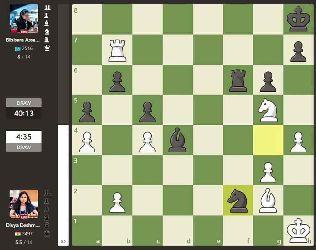
Task: Click the white pawn on h4
Action: 298,140
